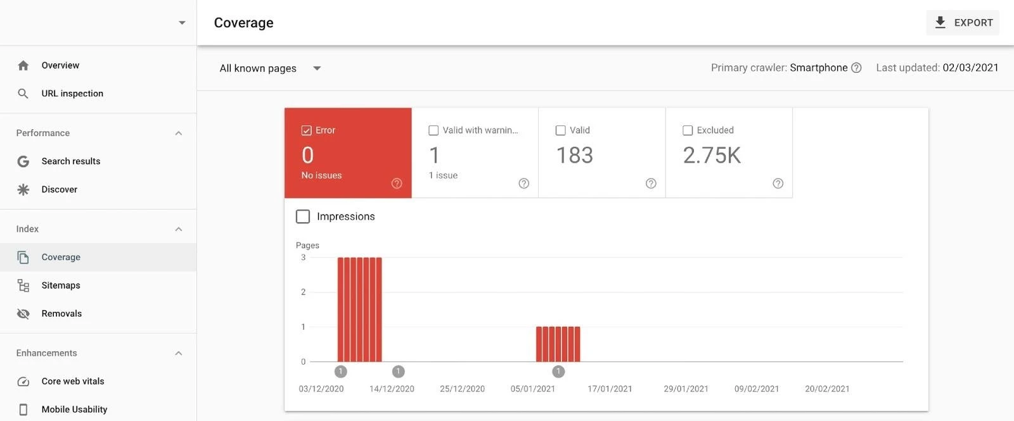Open Search results in the sidebar
Viewport: 1014px width, 421px height.
71,161
